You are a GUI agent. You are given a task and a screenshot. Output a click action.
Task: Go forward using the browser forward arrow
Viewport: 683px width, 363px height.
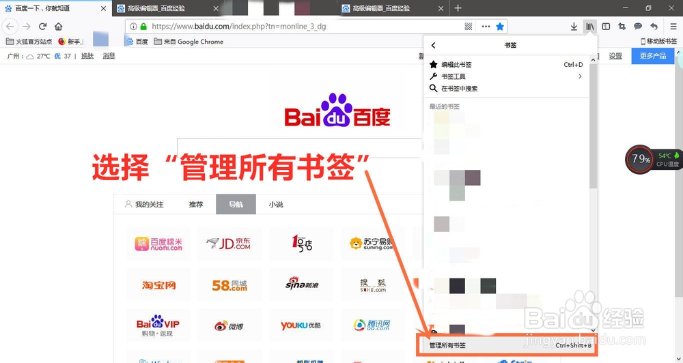27,27
